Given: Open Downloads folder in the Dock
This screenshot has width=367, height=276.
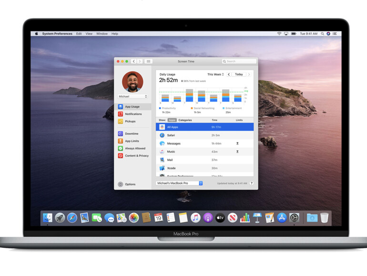Looking at the screenshot, I should pos(312,218).
